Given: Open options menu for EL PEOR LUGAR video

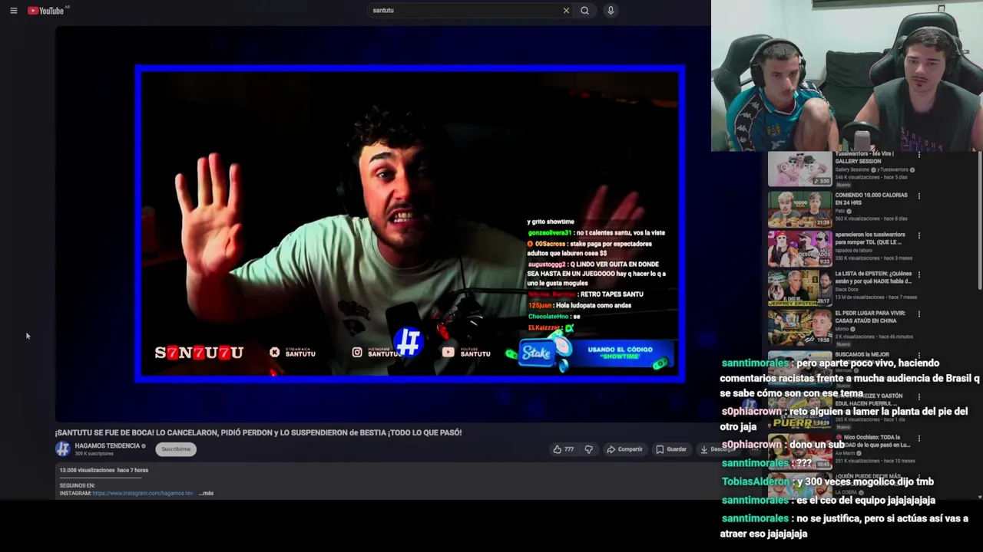Looking at the screenshot, I should [918, 314].
